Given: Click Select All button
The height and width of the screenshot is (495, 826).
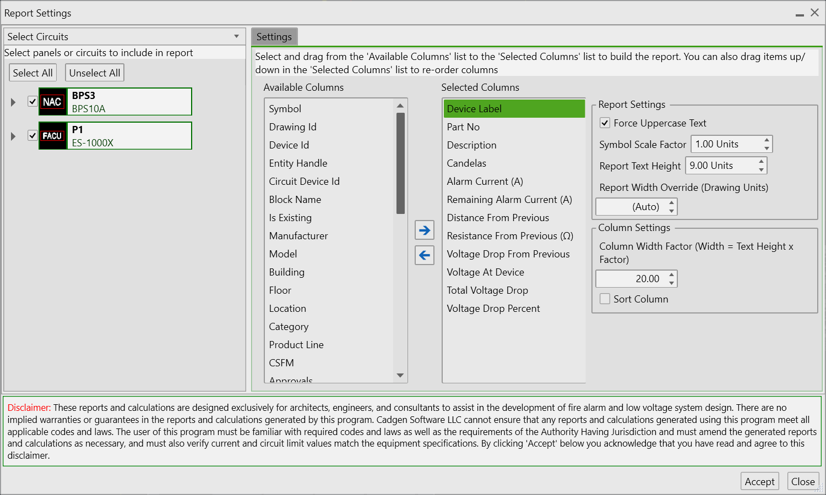Looking at the screenshot, I should 33,73.
